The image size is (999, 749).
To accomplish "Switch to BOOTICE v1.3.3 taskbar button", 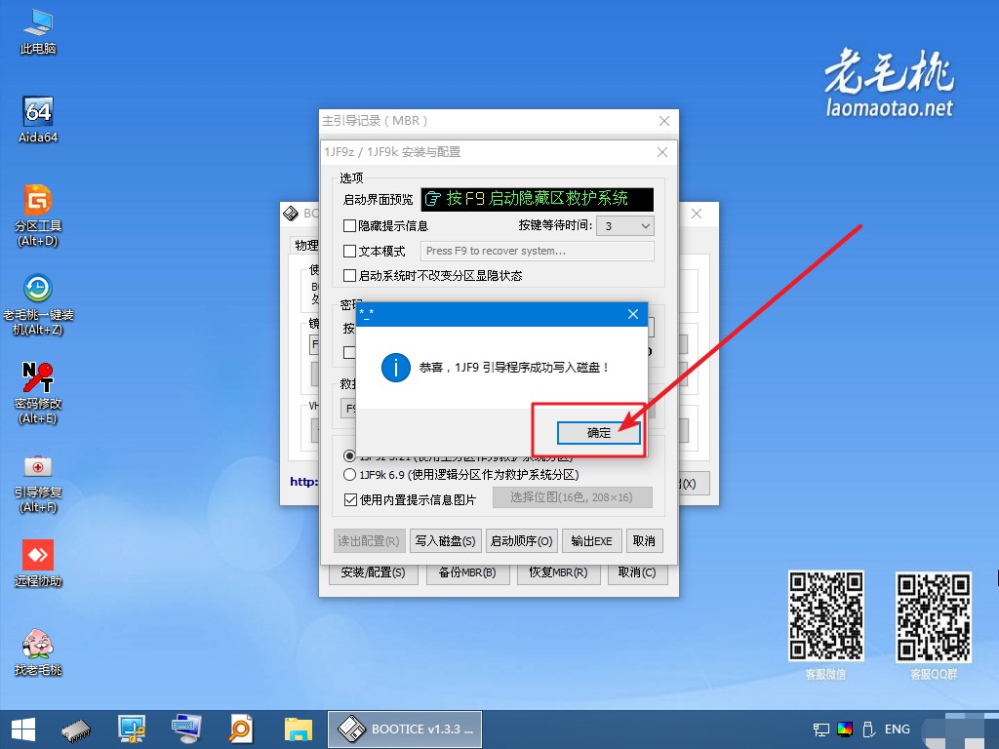I will pos(405,729).
